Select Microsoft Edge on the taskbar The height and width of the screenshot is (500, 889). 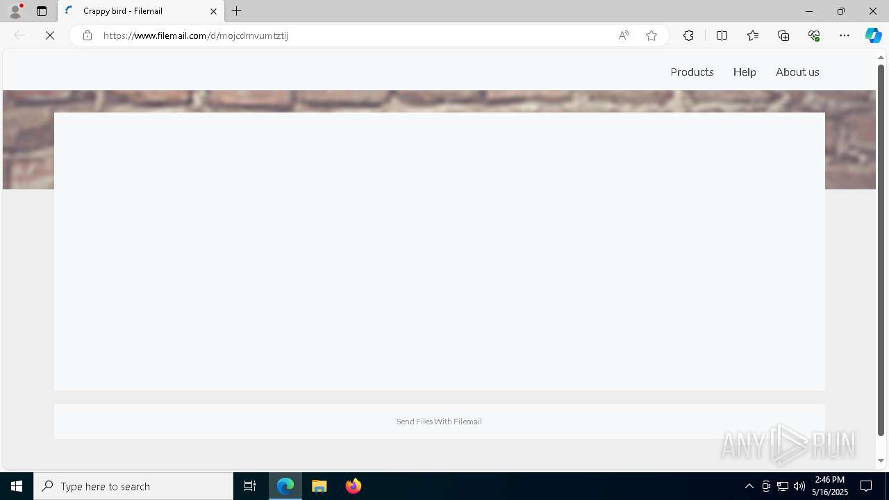click(x=285, y=486)
